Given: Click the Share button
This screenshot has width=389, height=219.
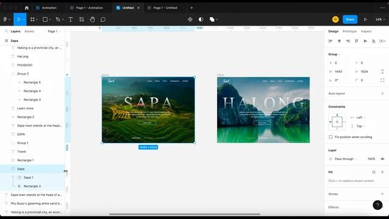Looking at the screenshot, I should 350,19.
